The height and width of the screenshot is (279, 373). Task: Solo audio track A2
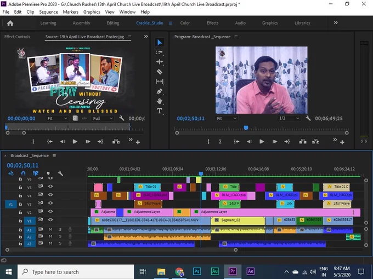click(60, 236)
